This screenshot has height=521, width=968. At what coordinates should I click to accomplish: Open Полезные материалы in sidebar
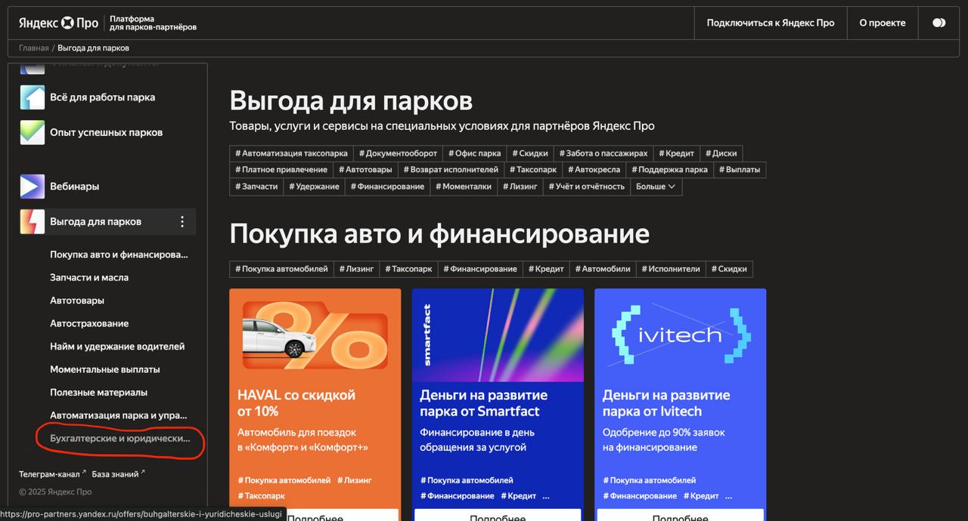[x=99, y=393]
